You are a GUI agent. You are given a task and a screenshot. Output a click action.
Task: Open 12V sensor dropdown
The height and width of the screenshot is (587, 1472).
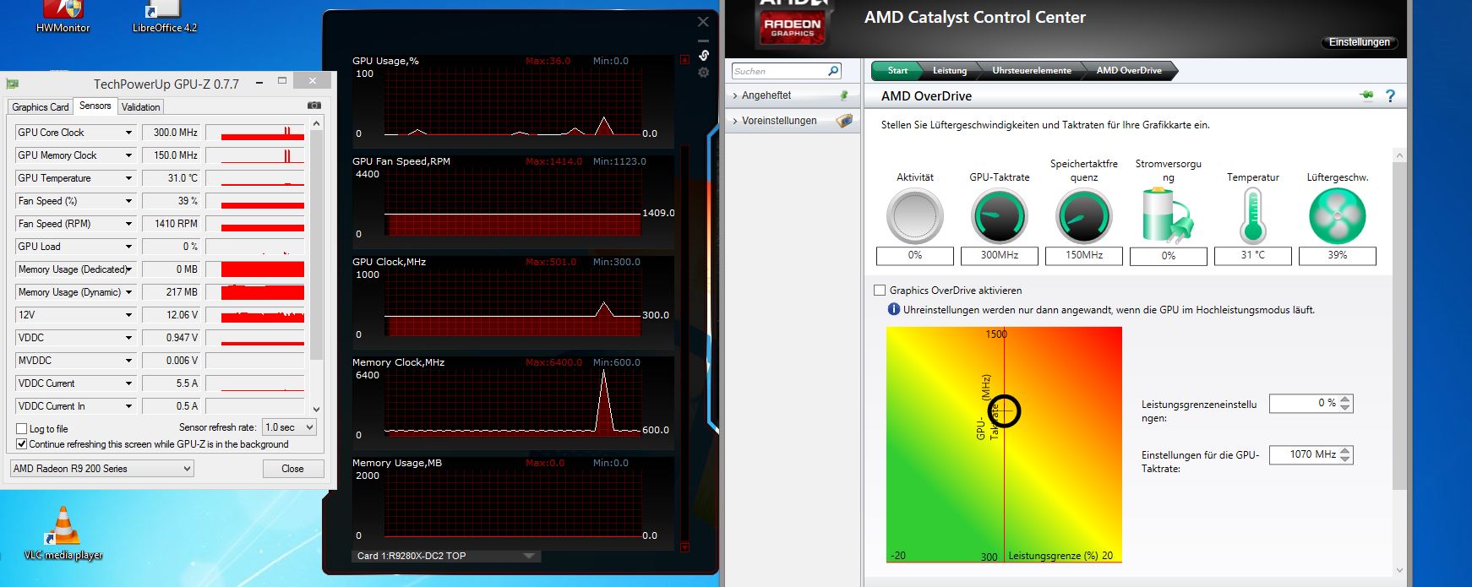[x=128, y=315]
